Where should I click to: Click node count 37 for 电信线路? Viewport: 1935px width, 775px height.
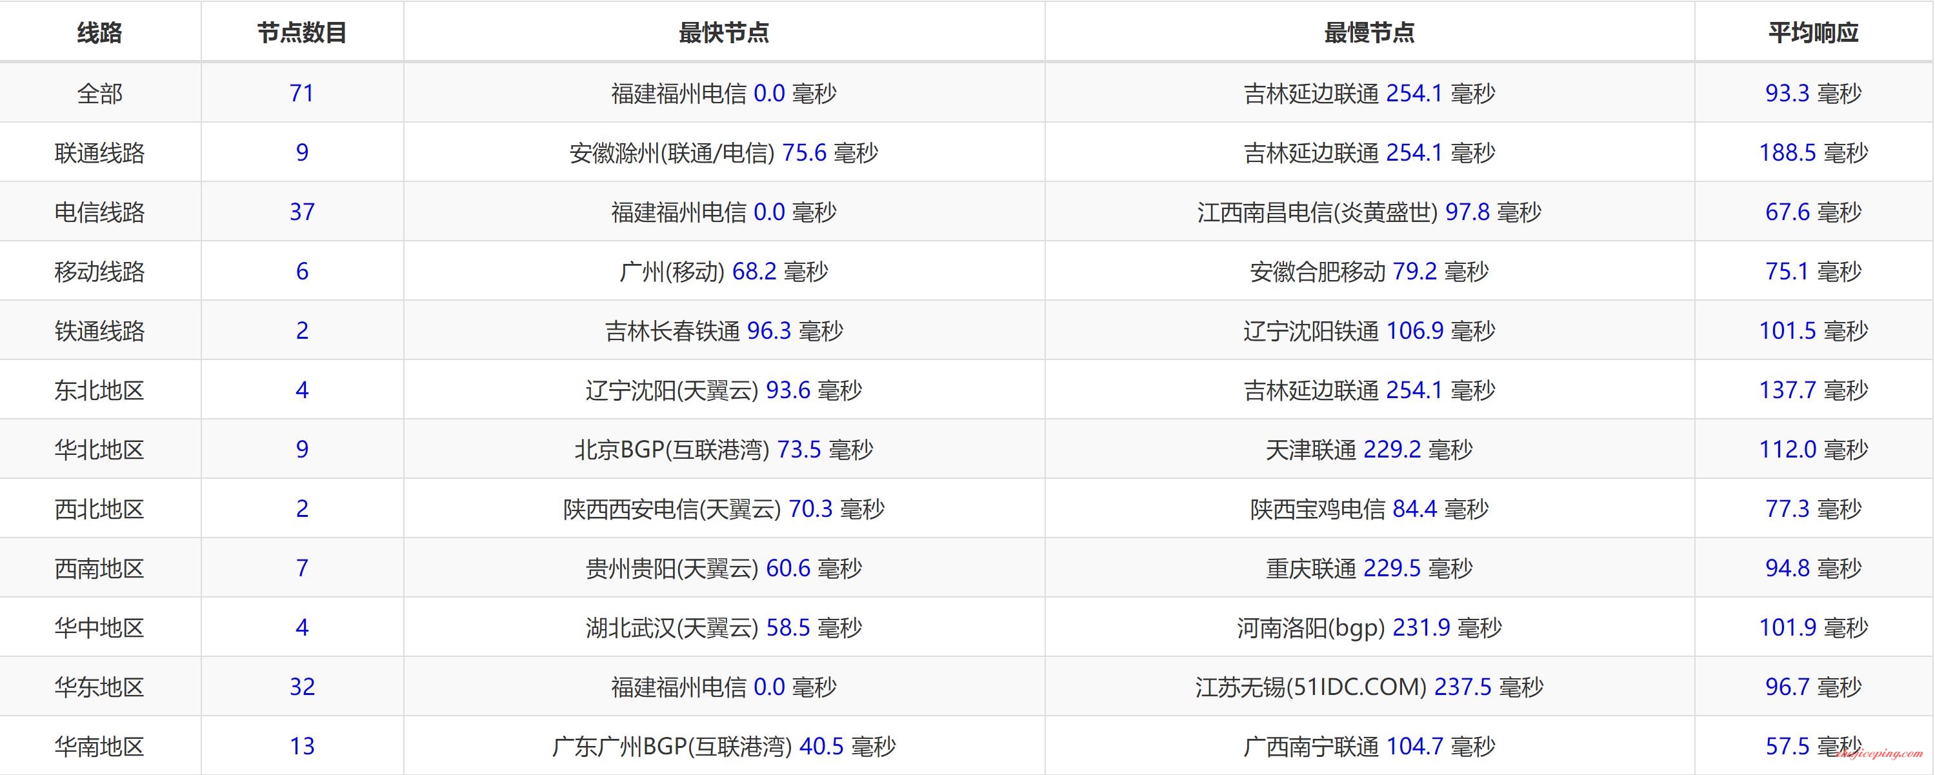[302, 212]
